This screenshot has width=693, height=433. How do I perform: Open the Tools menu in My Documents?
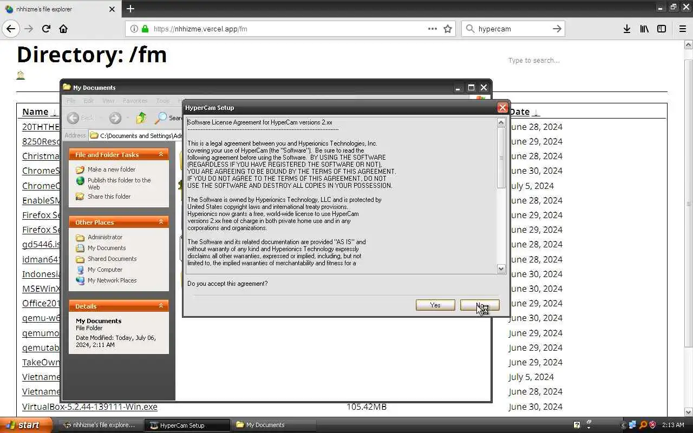coord(163,101)
